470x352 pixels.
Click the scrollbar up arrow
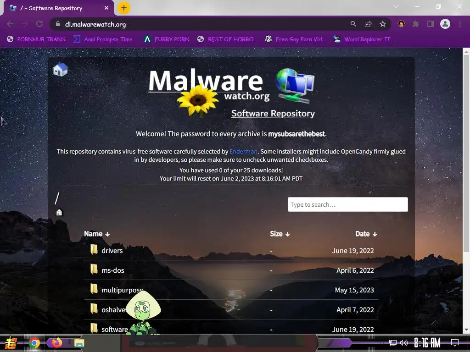(466, 51)
